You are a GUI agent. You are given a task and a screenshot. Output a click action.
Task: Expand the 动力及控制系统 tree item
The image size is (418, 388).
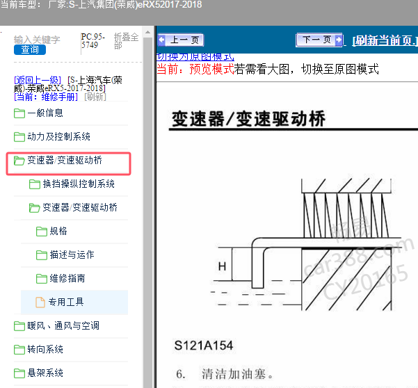(58, 137)
